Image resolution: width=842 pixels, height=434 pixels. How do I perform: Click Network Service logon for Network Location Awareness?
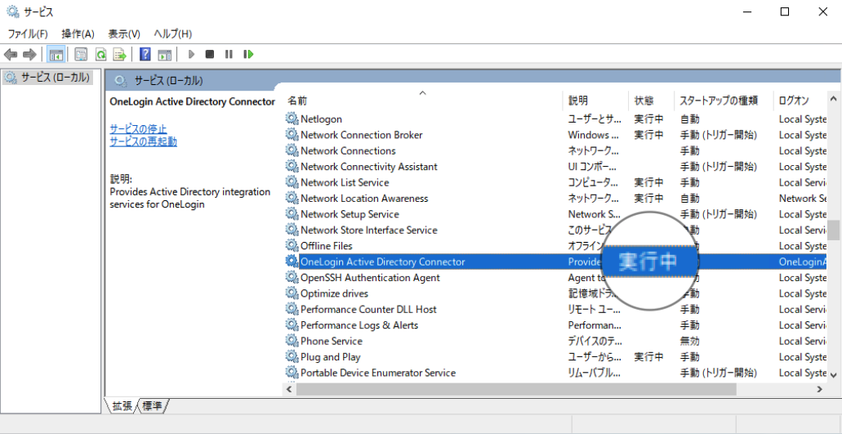point(803,198)
